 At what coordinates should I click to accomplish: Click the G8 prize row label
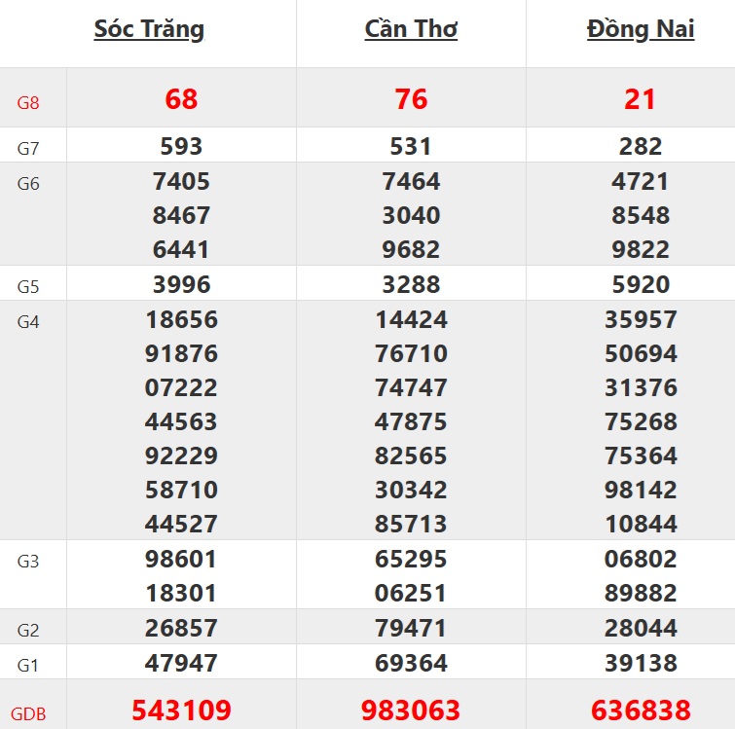tap(28, 101)
